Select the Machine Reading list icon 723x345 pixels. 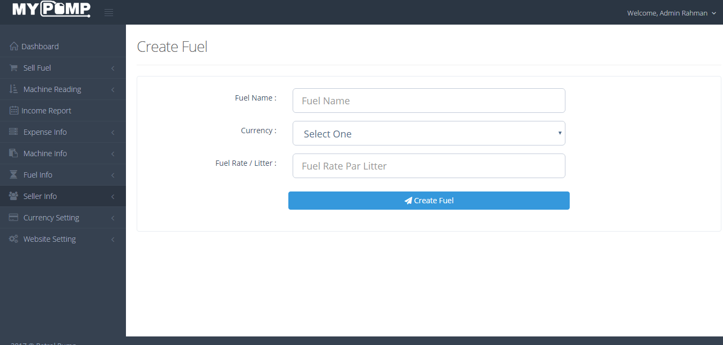(x=13, y=89)
